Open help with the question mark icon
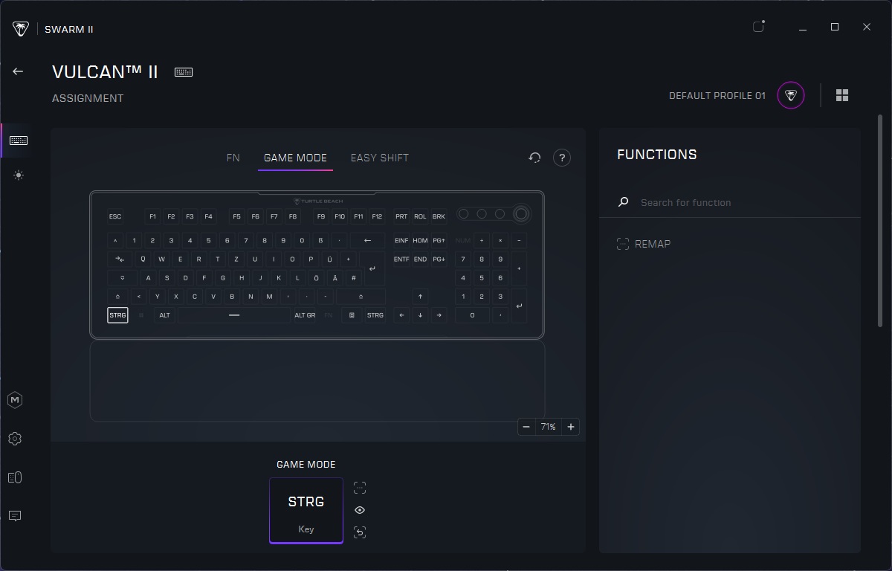The height and width of the screenshot is (571, 892). [x=562, y=158]
